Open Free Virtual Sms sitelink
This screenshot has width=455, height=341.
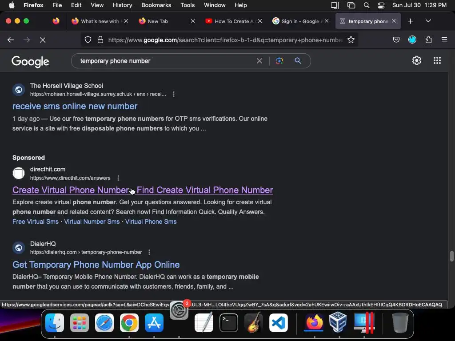click(x=36, y=222)
